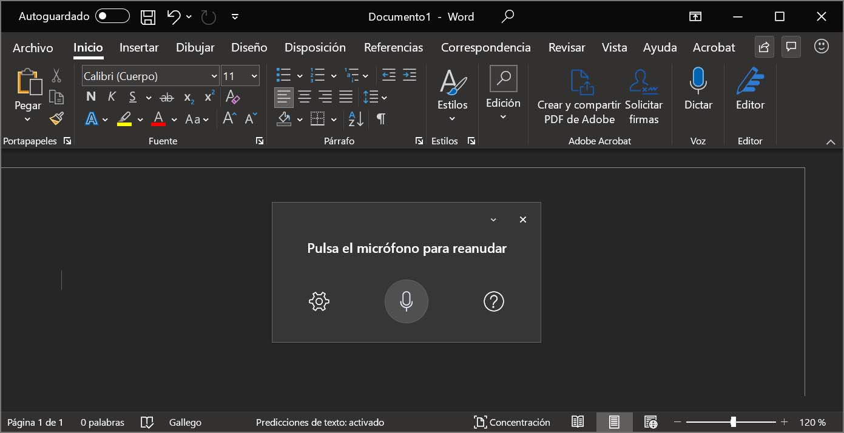This screenshot has height=433, width=844.
Task: Toggle italic formatting K button
Action: (x=112, y=97)
